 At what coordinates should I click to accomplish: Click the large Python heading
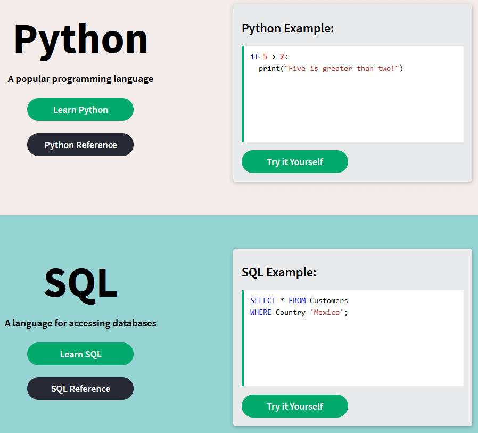click(x=80, y=39)
